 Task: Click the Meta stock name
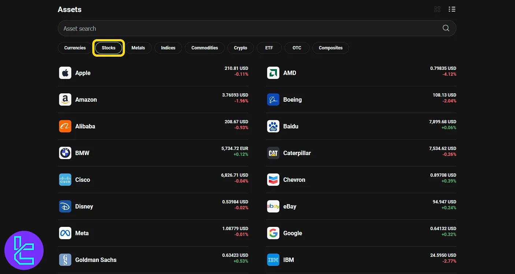(82, 233)
